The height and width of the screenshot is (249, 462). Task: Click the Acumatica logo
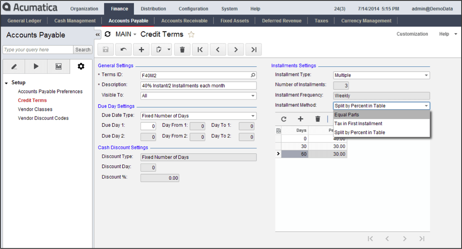point(30,7)
